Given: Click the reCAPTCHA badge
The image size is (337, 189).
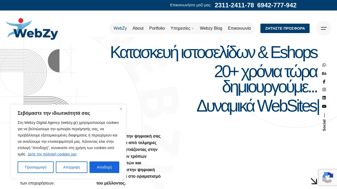Looking at the screenshot, I should point(328,177).
